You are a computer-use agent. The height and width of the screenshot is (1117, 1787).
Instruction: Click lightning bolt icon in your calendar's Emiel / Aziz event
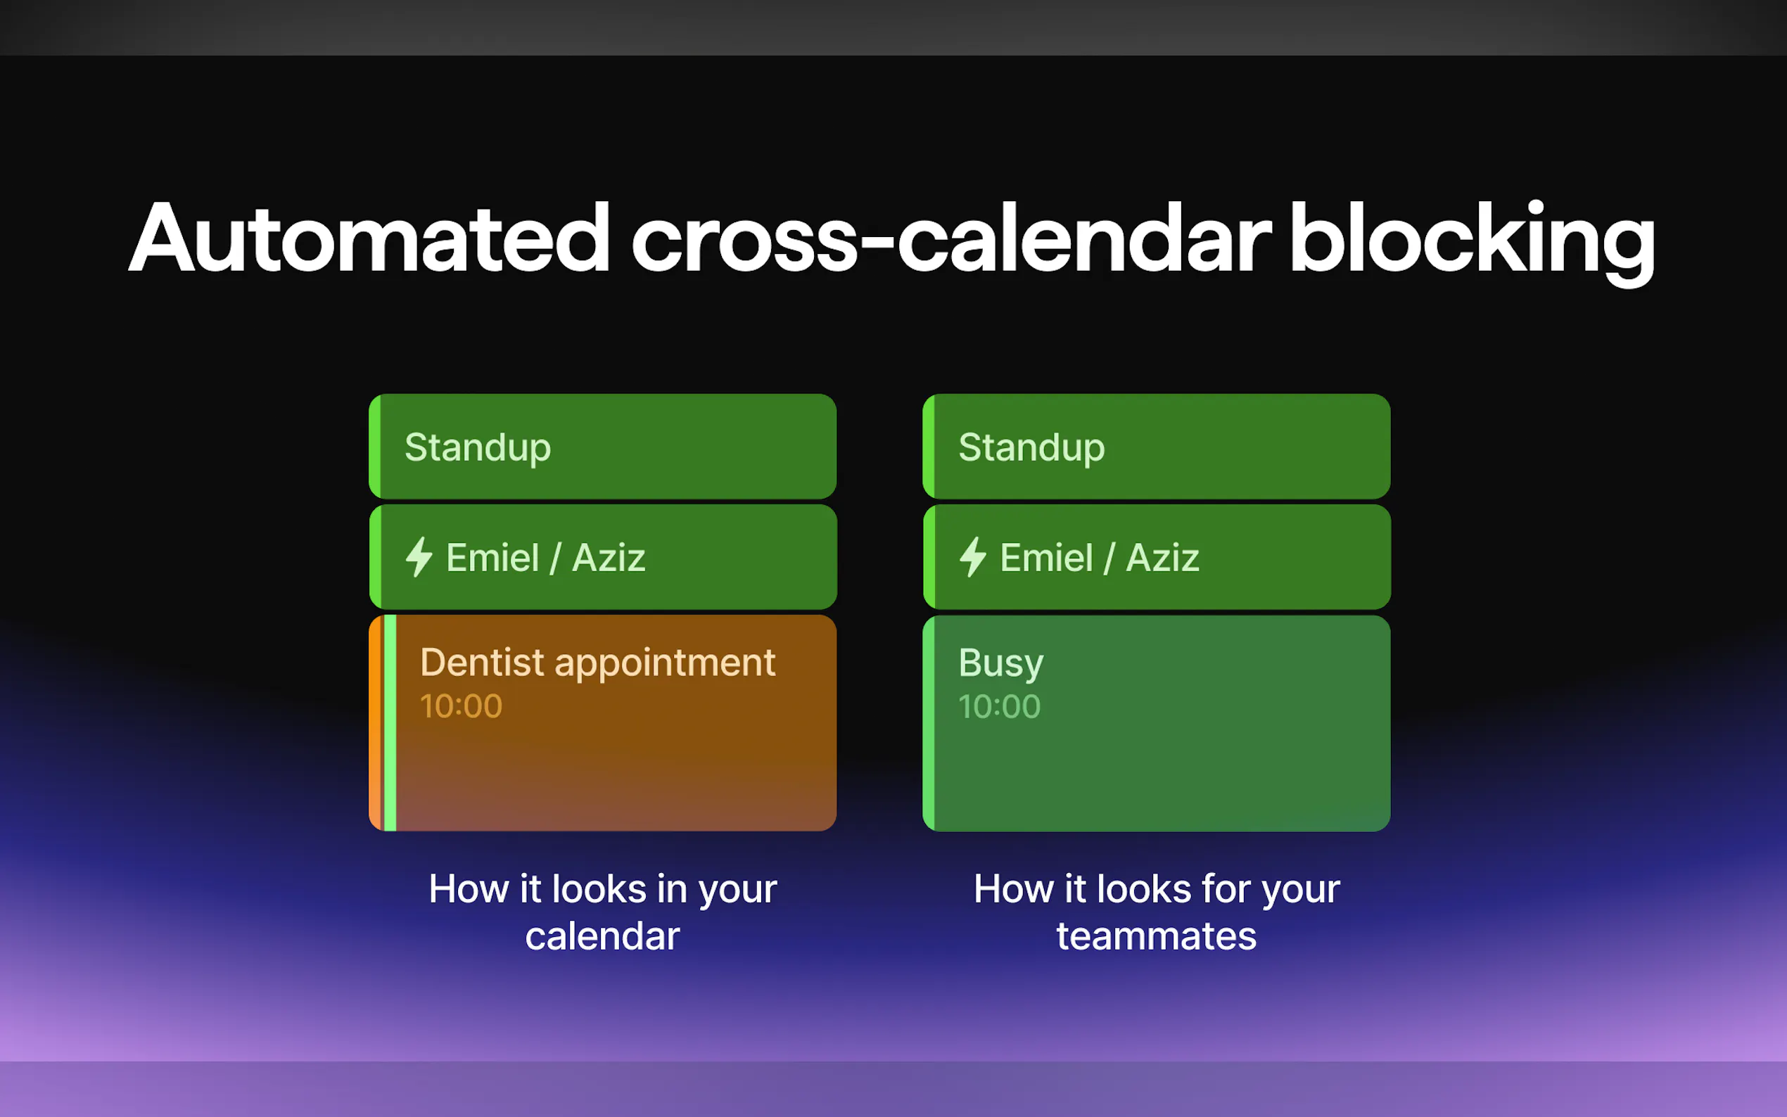pos(419,557)
